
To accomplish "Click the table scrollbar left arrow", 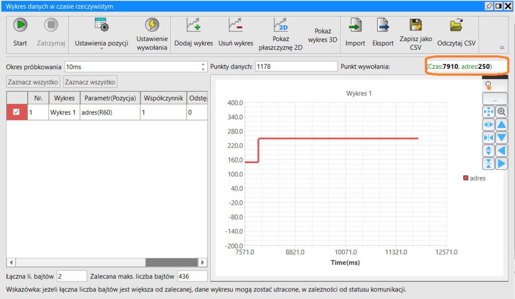I will pyautogui.click(x=11, y=262).
